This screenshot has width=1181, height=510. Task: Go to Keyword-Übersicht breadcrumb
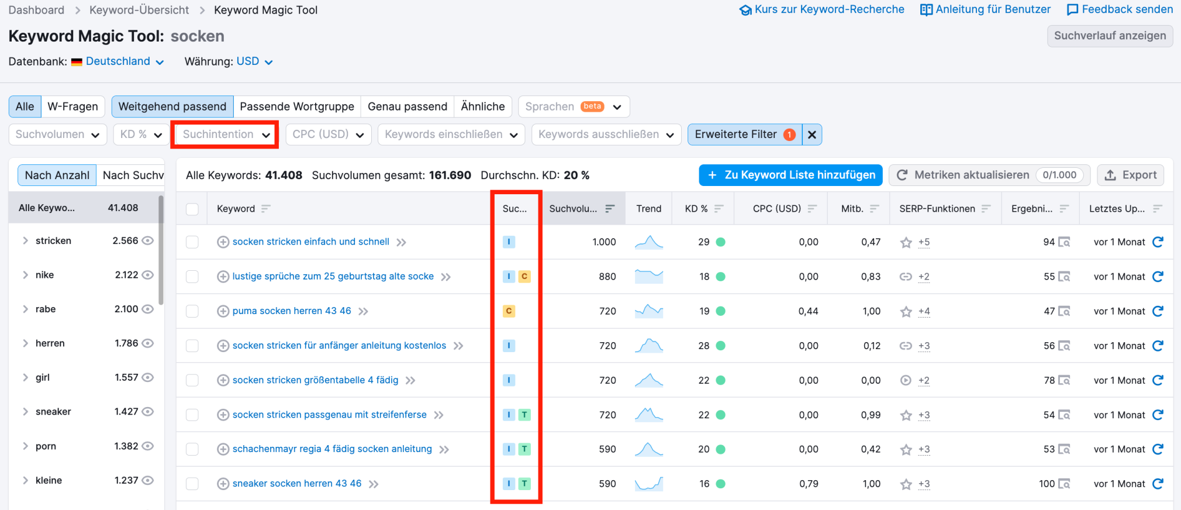tap(139, 10)
